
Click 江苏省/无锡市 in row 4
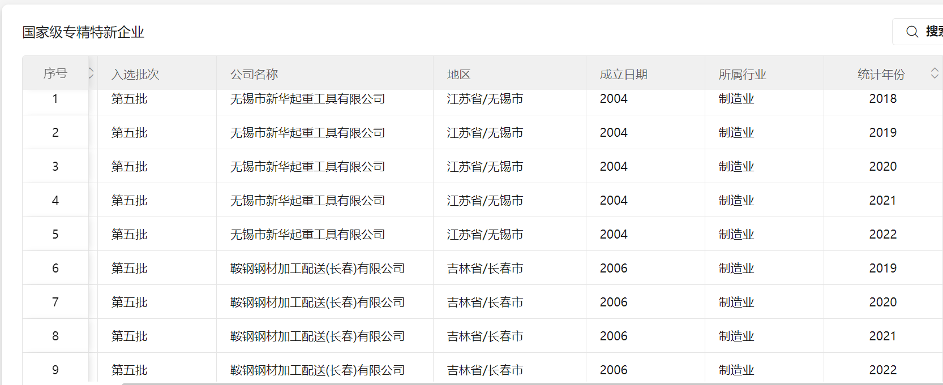(x=485, y=200)
